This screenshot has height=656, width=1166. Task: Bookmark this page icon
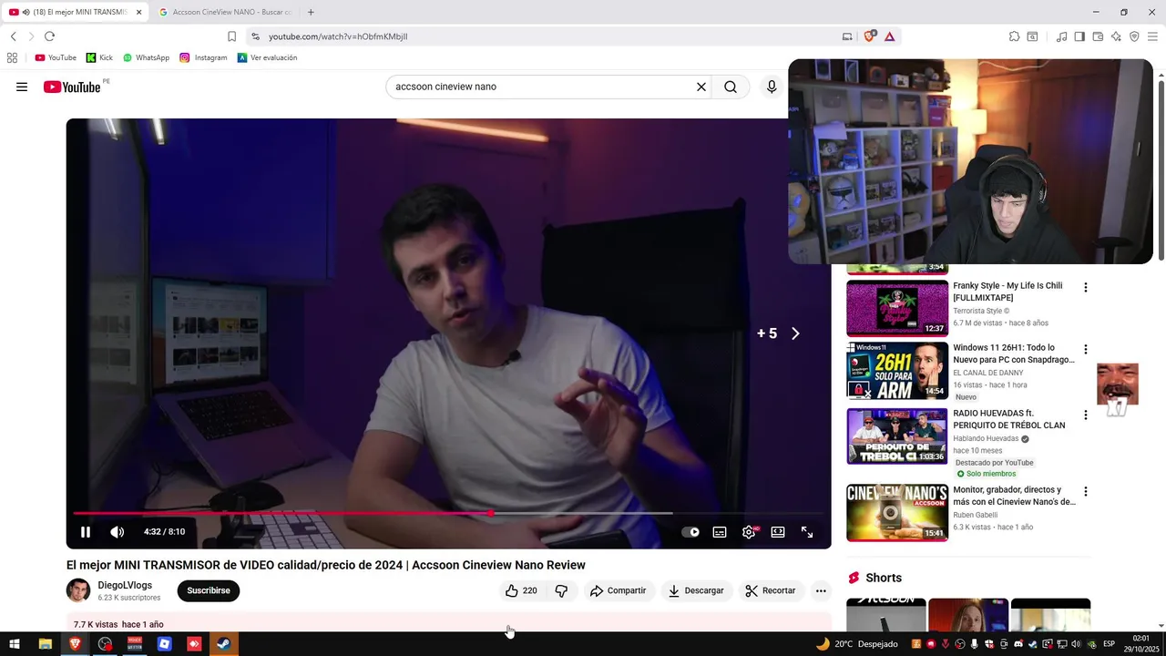point(231,36)
